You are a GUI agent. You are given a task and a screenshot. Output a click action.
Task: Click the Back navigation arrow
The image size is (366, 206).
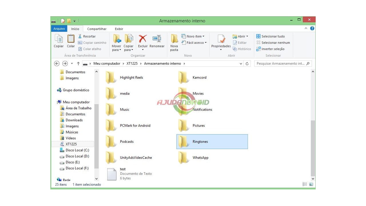click(x=57, y=64)
